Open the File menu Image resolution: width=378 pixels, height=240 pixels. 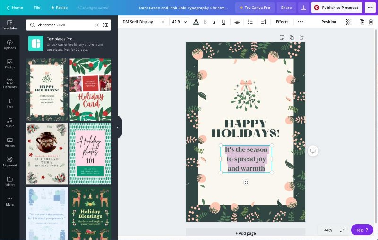click(x=37, y=8)
